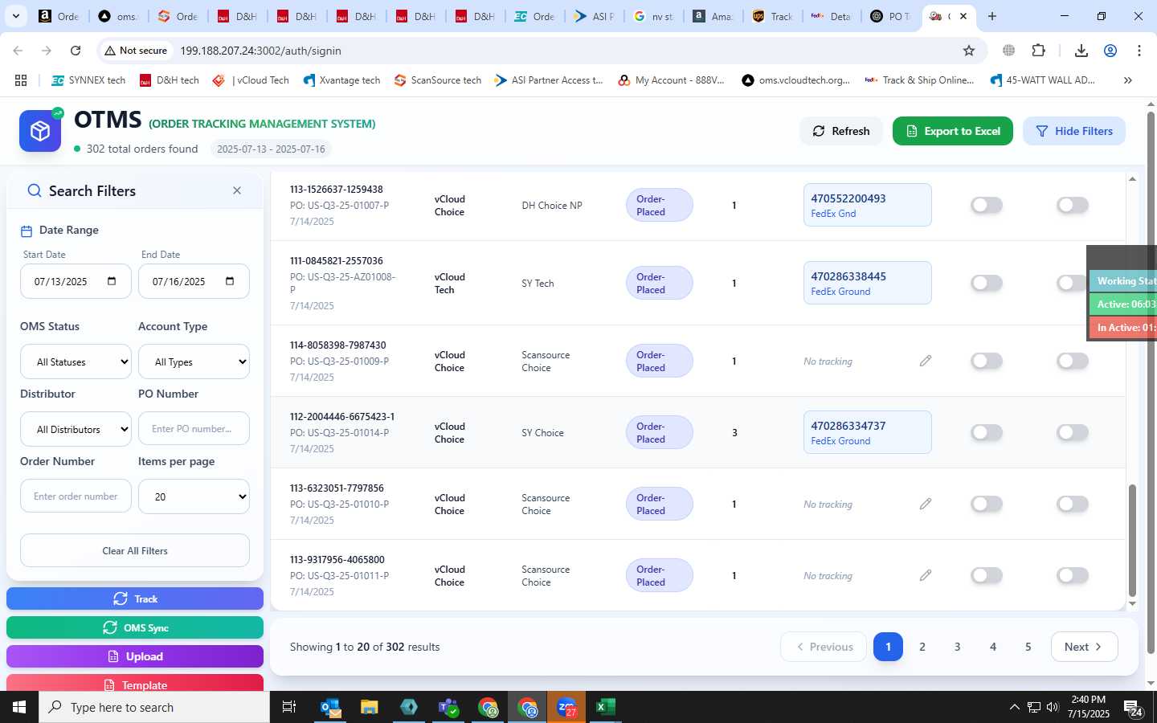Open Chrome profile icon

point(1110,51)
